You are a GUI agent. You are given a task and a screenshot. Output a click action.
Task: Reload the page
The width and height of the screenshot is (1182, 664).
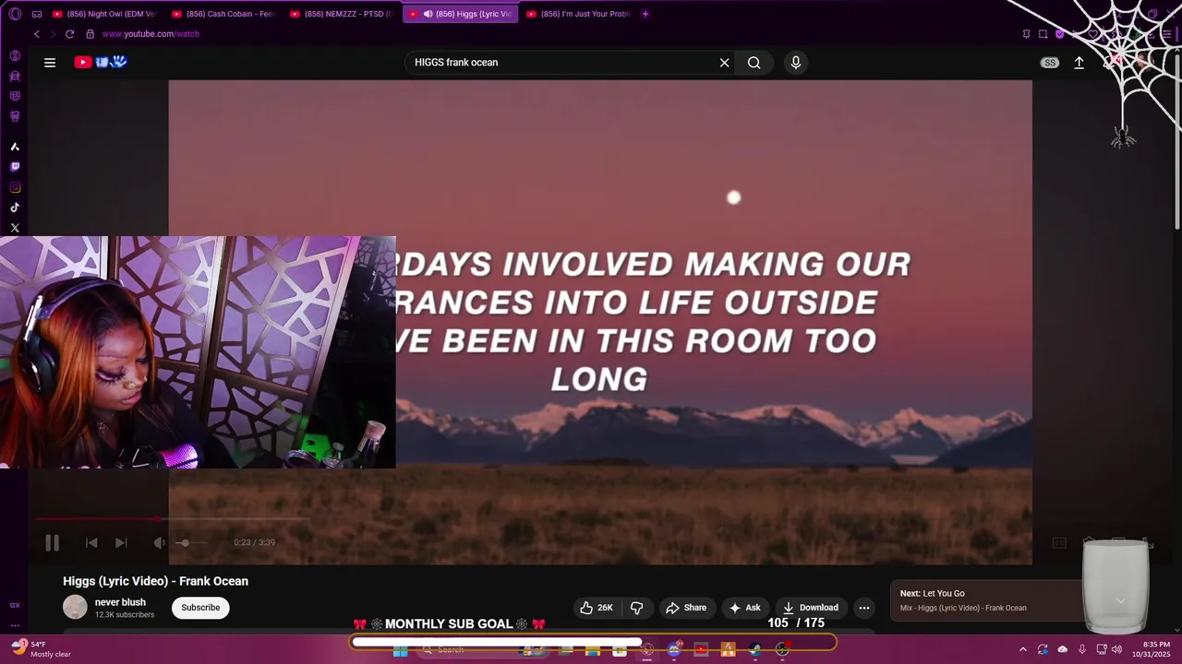[69, 34]
